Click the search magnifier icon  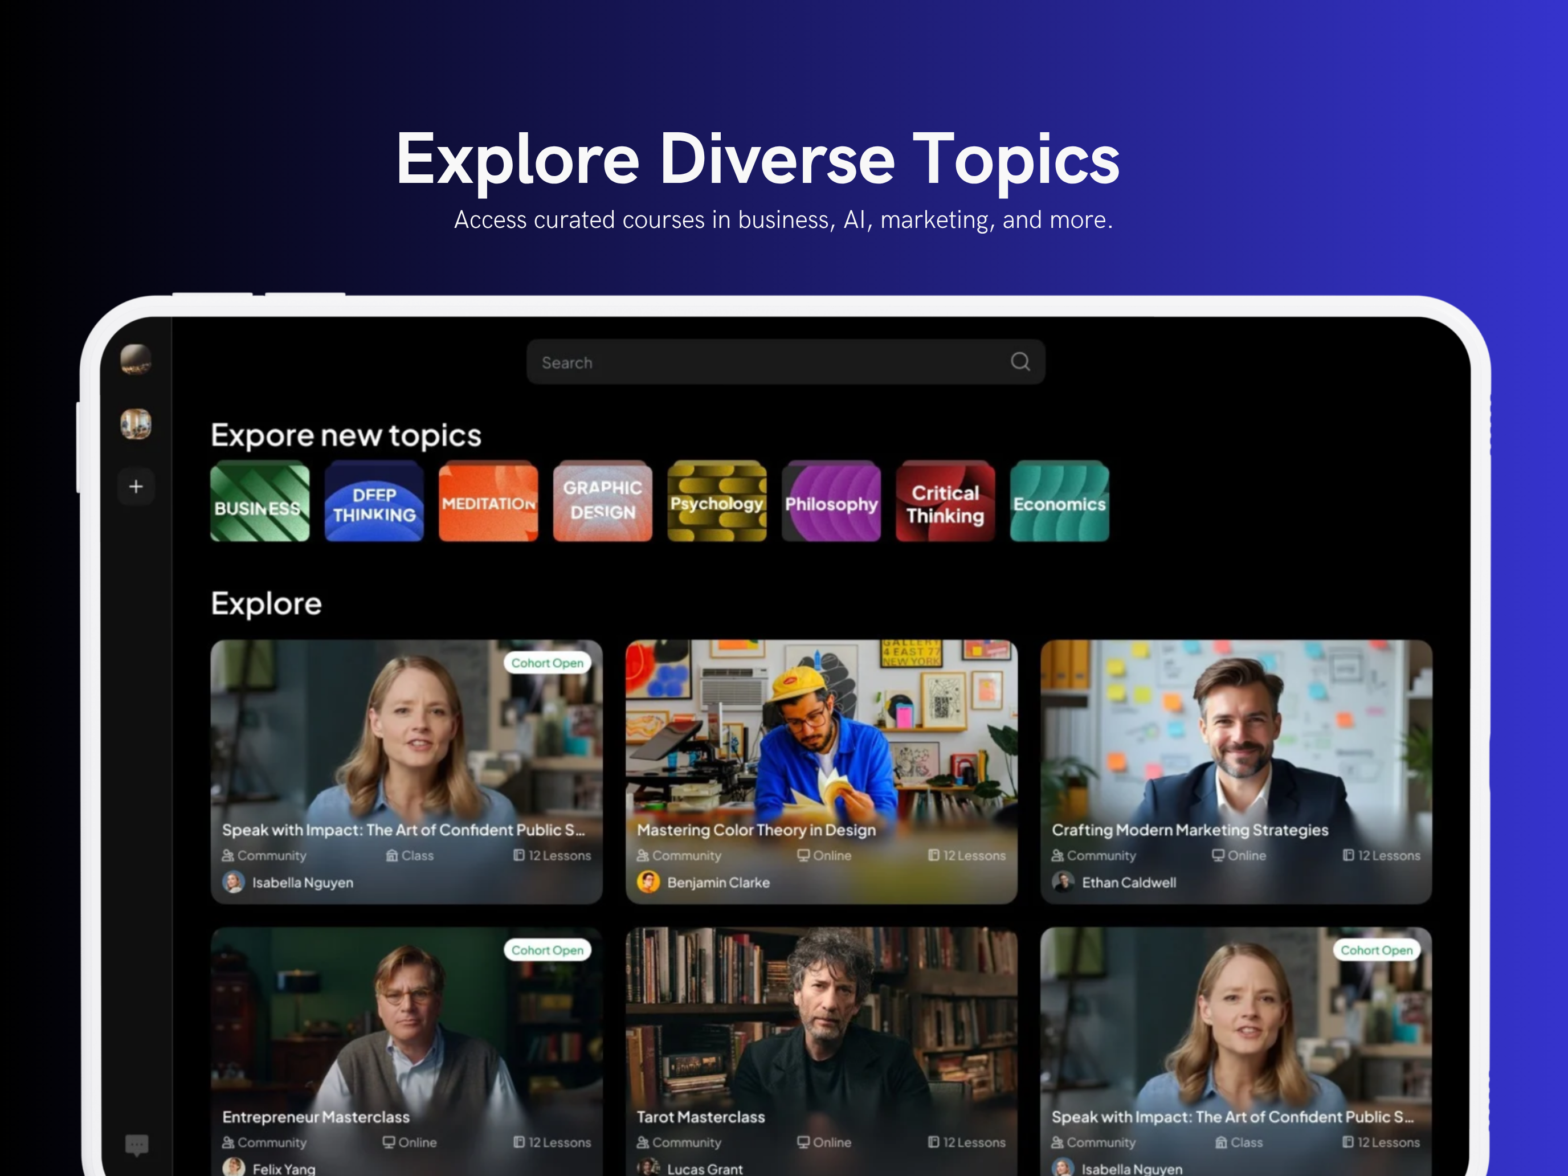1020,362
